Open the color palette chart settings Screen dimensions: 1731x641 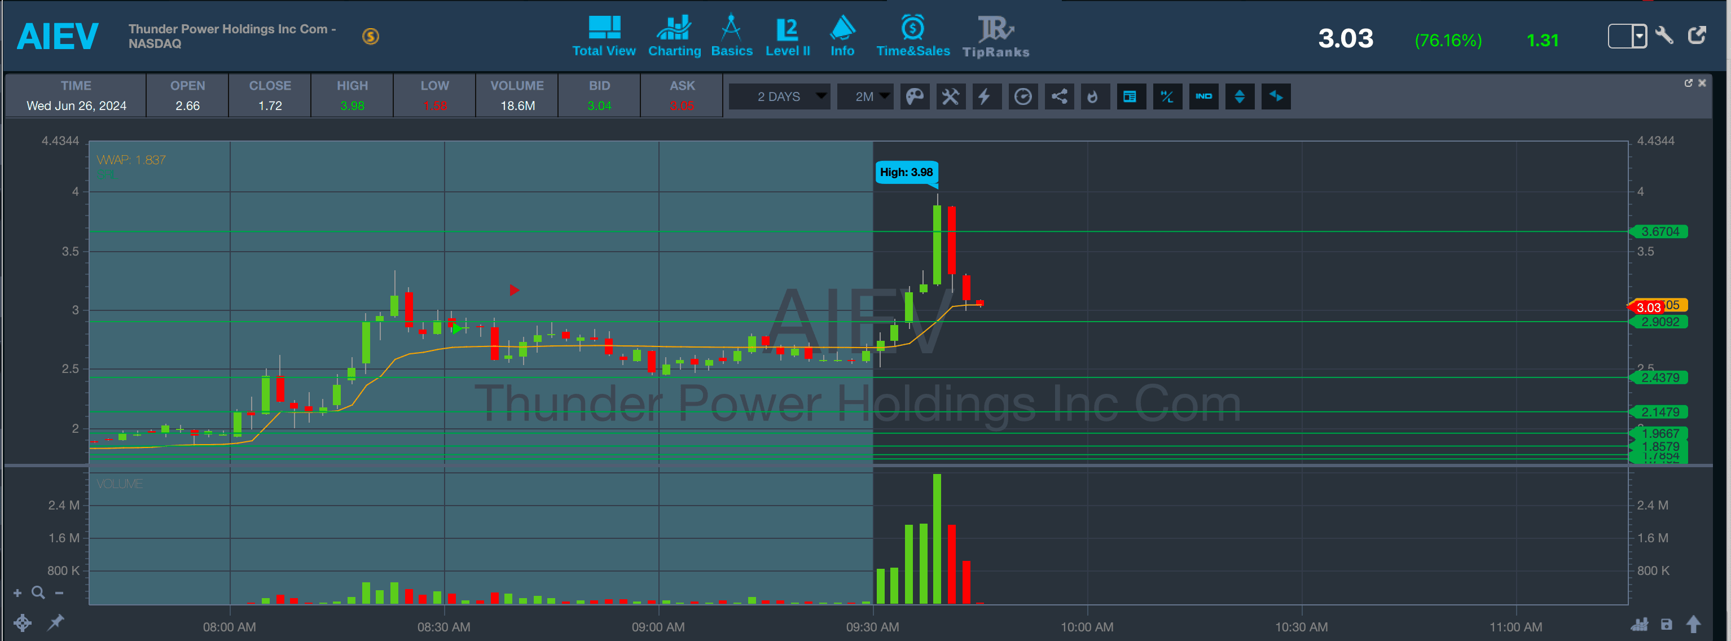click(x=915, y=96)
